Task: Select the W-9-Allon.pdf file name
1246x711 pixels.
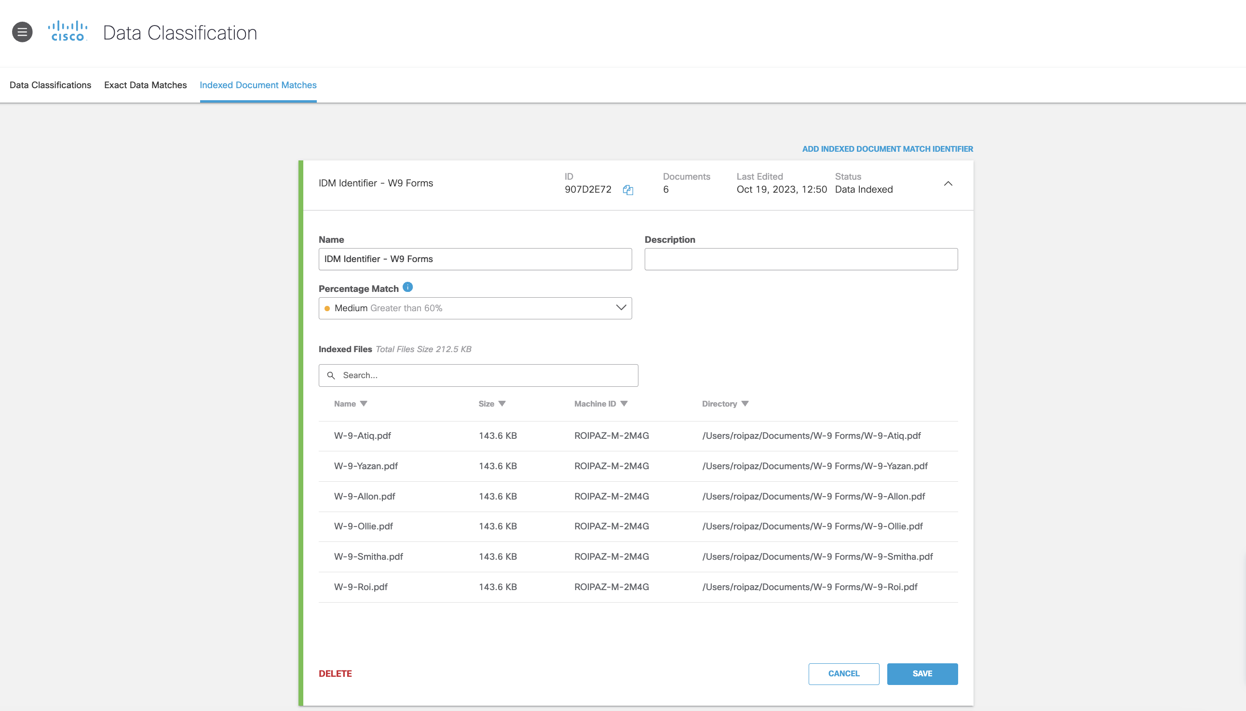Action: (x=365, y=496)
